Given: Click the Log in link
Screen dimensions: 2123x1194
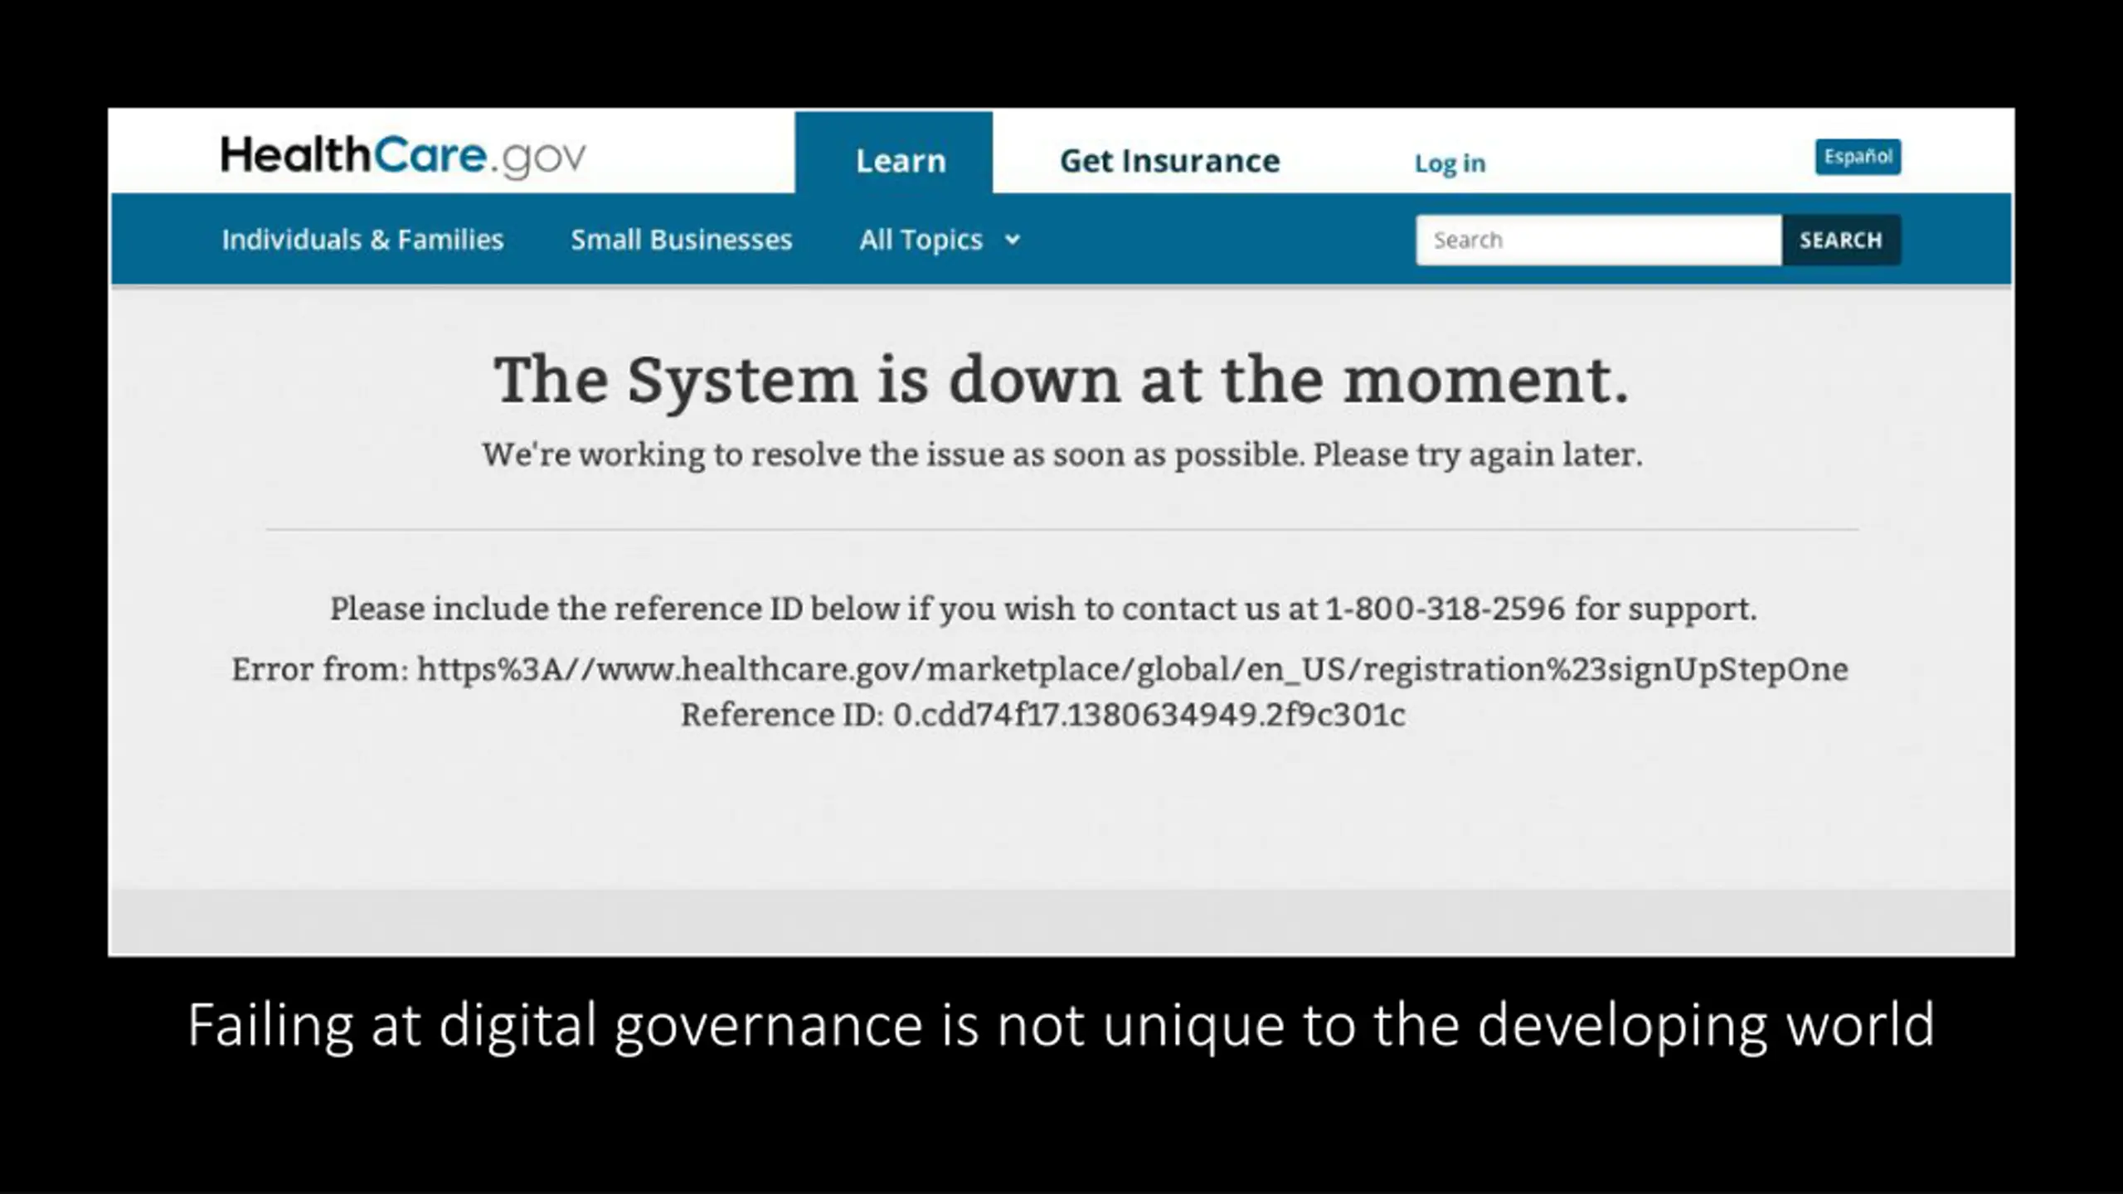Looking at the screenshot, I should [1450, 163].
